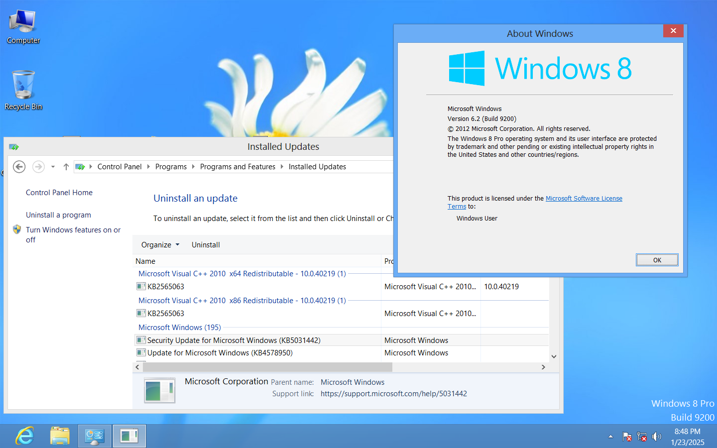Open Control Panel Home link
The image size is (717, 448).
coord(59,193)
